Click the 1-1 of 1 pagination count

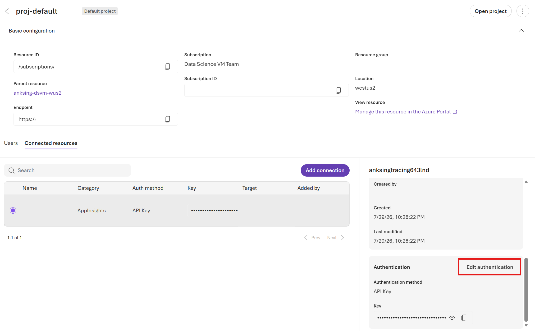(x=15, y=238)
